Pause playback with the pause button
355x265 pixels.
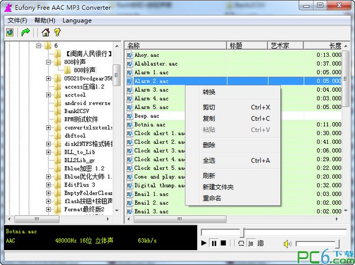214,243
